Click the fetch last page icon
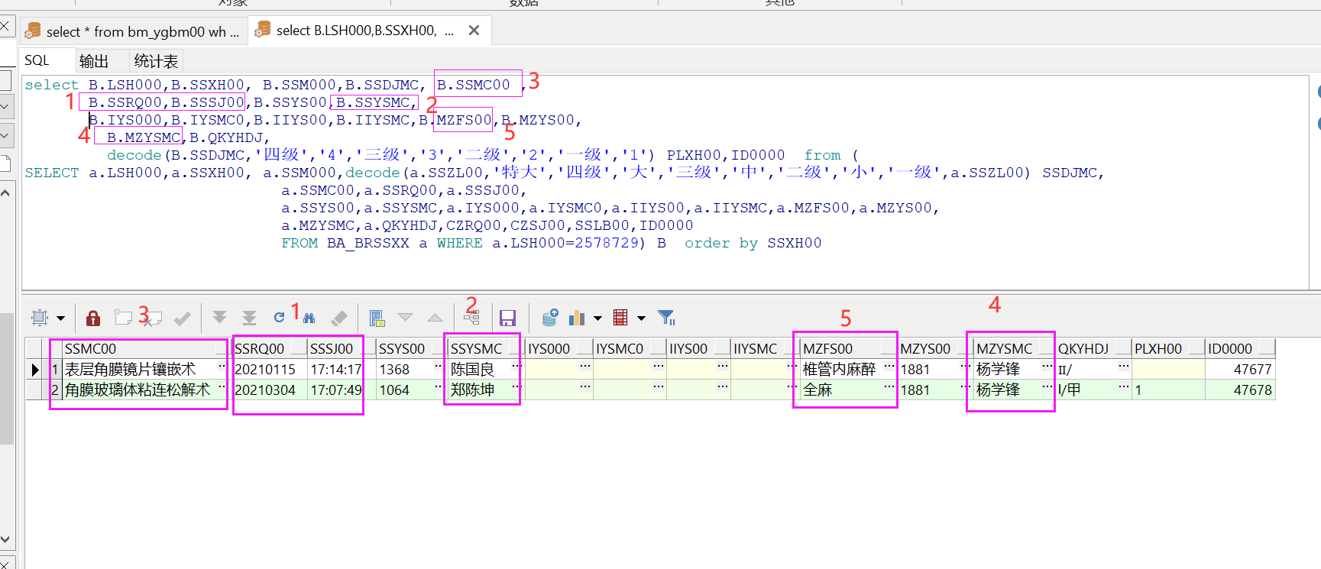1321x569 pixels. (x=249, y=318)
